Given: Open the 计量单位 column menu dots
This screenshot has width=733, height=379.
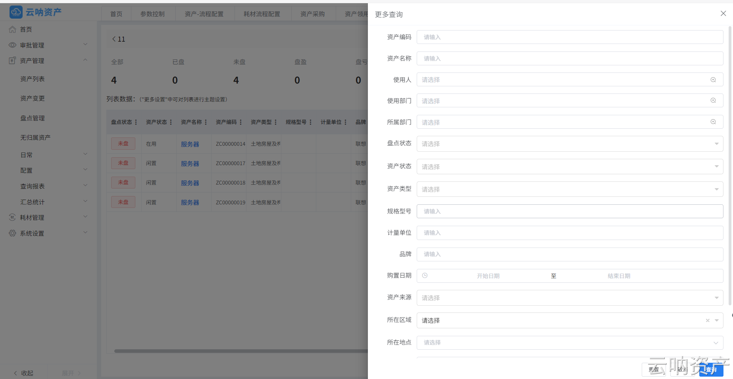Looking at the screenshot, I should point(345,122).
